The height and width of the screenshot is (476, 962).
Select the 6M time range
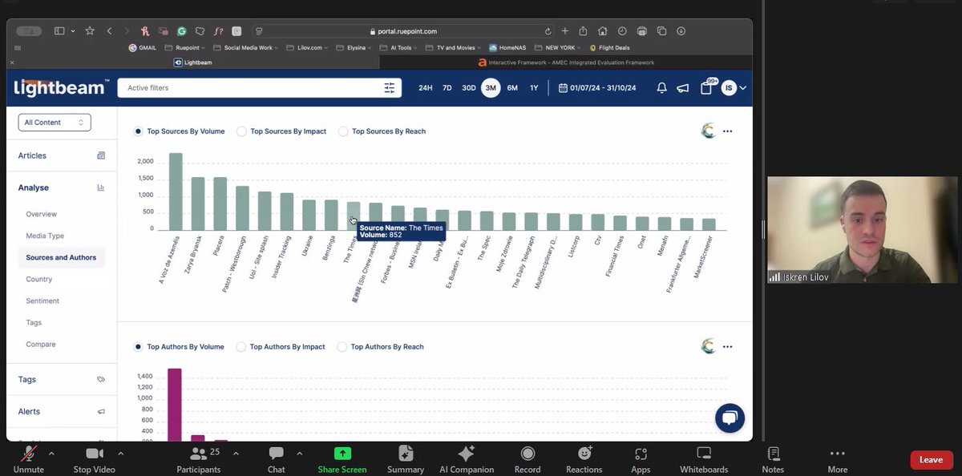[x=512, y=88]
